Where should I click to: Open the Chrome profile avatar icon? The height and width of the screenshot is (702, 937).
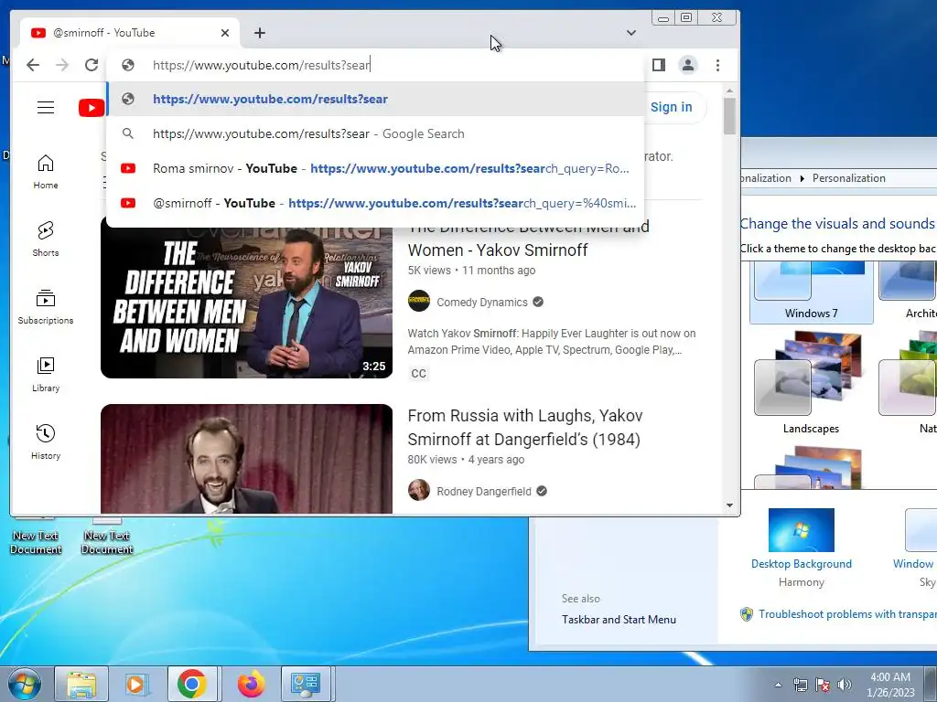click(x=688, y=65)
